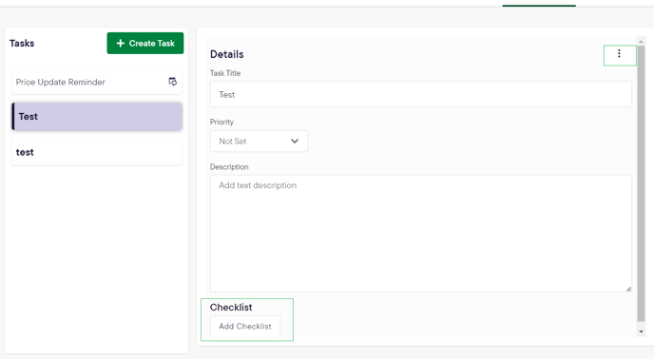Viewport: 654px width, 359px height.
Task: Click the Task Title field label
Action: click(x=225, y=73)
